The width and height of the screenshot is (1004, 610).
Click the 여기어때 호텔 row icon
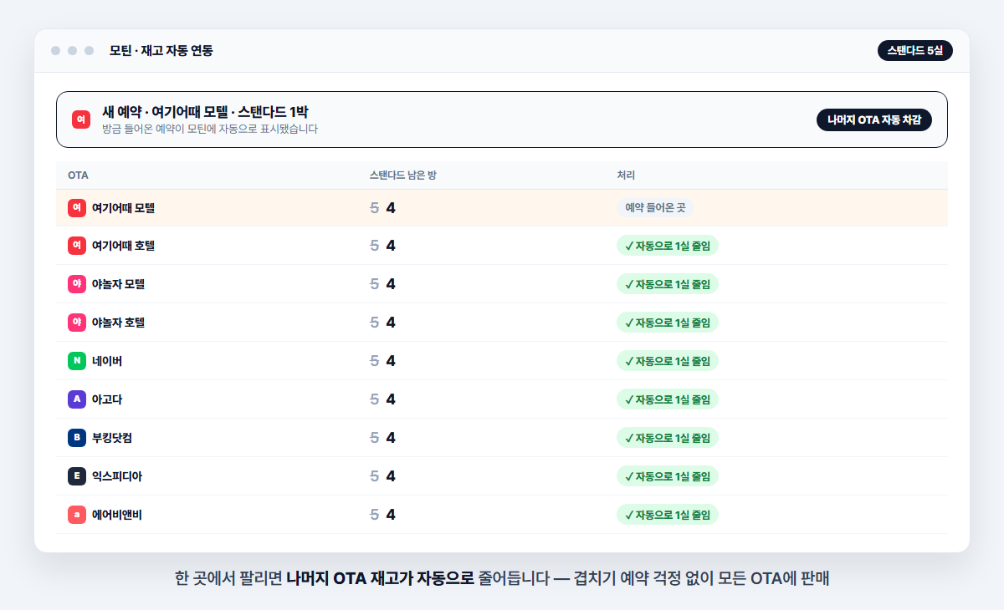tap(77, 246)
